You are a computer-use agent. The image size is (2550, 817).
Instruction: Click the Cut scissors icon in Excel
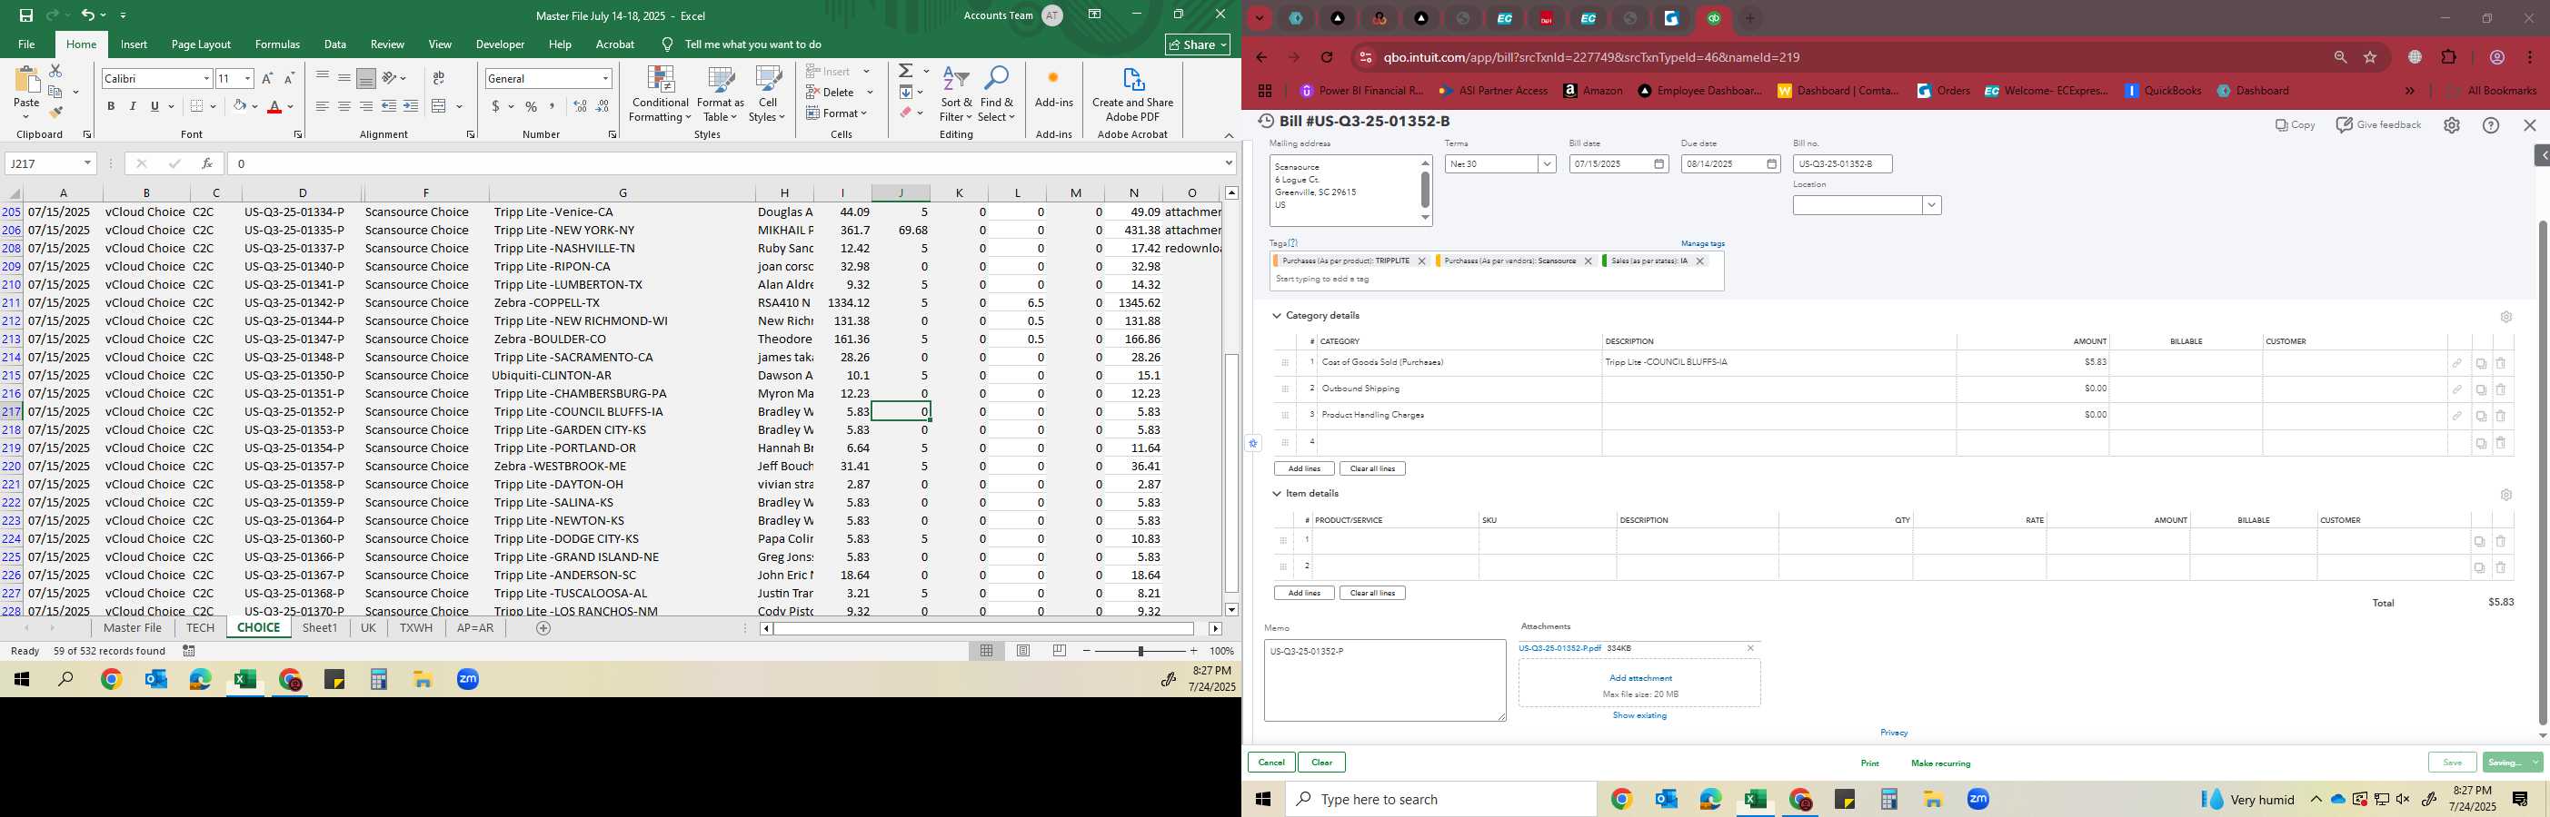click(x=55, y=71)
